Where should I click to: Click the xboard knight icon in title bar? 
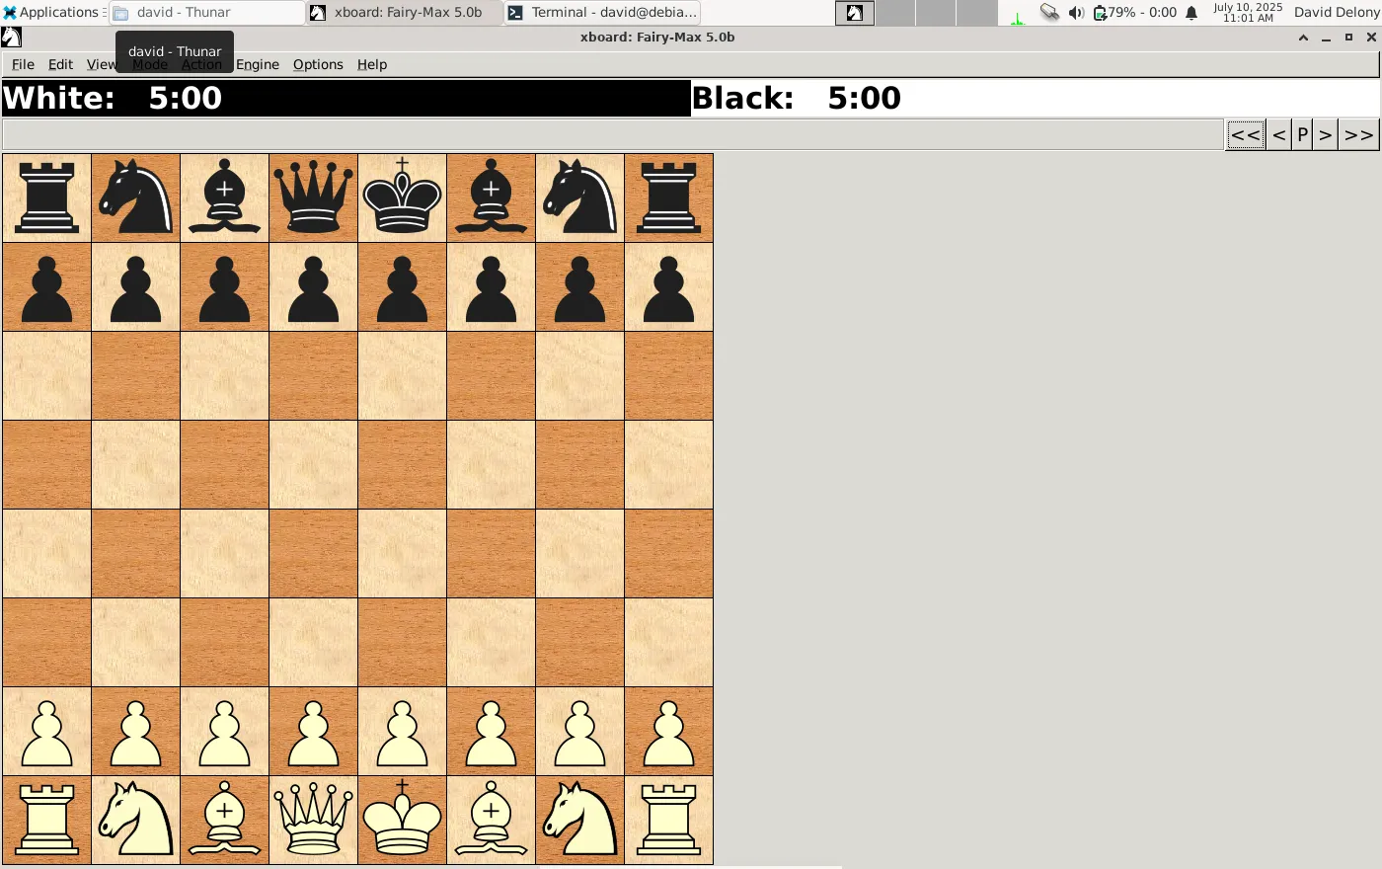click(x=12, y=38)
